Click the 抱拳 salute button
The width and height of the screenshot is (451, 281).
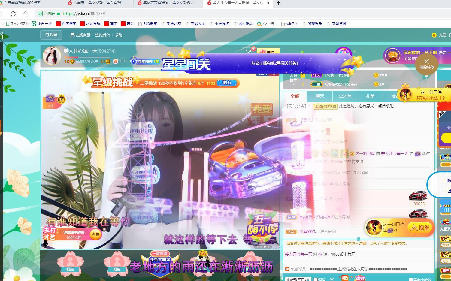pyautogui.click(x=420, y=228)
